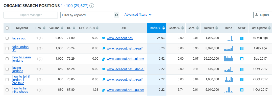Click trend chart for how to clean jordans
The image size is (275, 96).
(228, 59)
